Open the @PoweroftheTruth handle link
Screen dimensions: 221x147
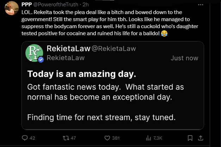tap(53, 5)
